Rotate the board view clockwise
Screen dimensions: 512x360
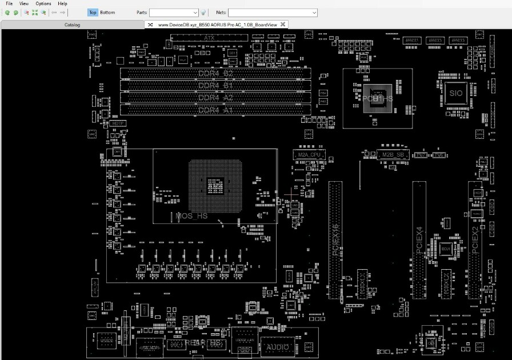15,13
